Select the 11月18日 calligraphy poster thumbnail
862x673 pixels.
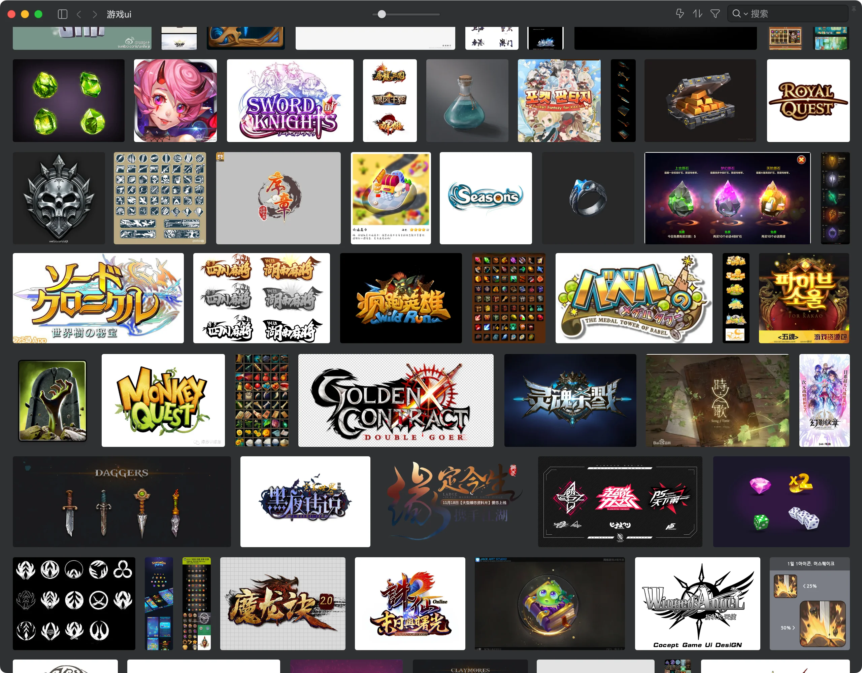tap(454, 502)
